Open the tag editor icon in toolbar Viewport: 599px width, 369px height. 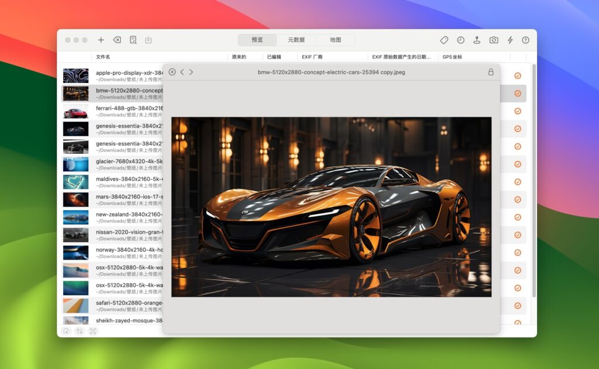(444, 40)
